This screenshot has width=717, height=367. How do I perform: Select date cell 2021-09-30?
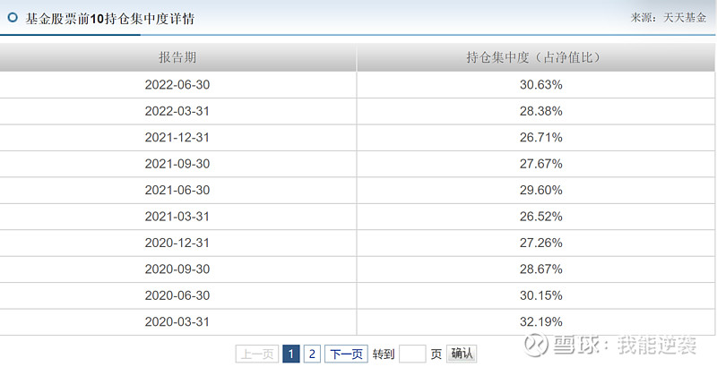(177, 164)
